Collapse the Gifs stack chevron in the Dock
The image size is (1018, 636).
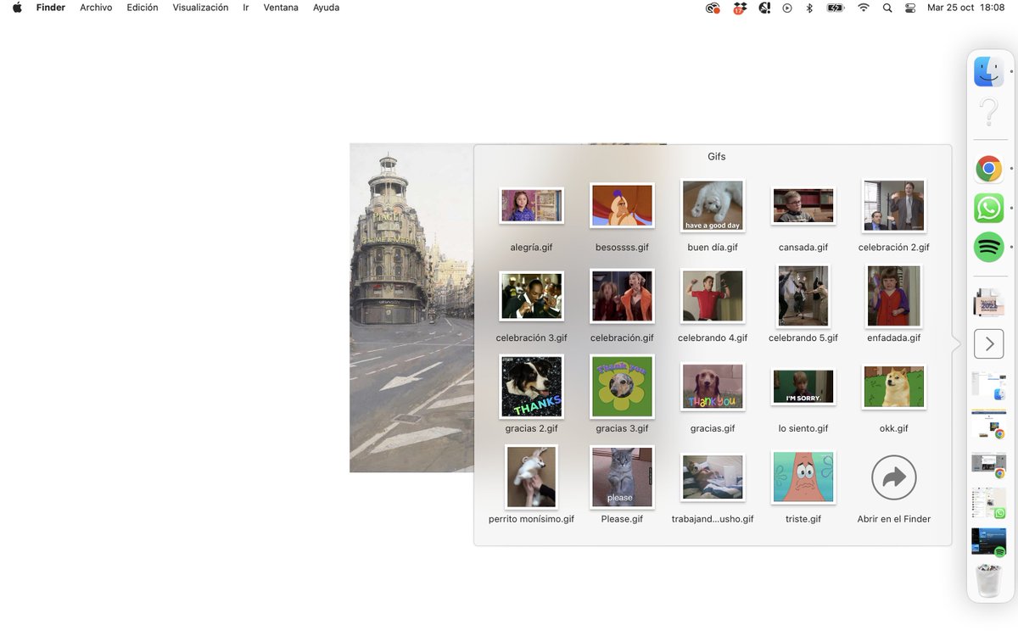click(x=989, y=343)
